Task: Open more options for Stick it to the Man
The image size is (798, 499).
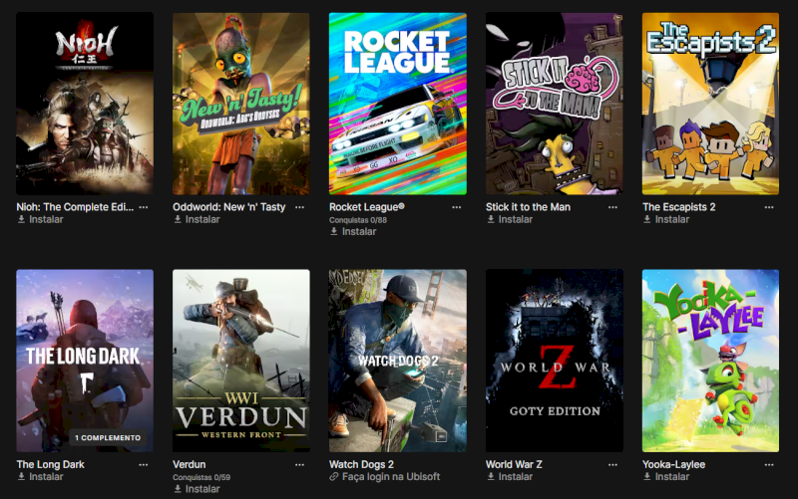Action: coord(612,207)
